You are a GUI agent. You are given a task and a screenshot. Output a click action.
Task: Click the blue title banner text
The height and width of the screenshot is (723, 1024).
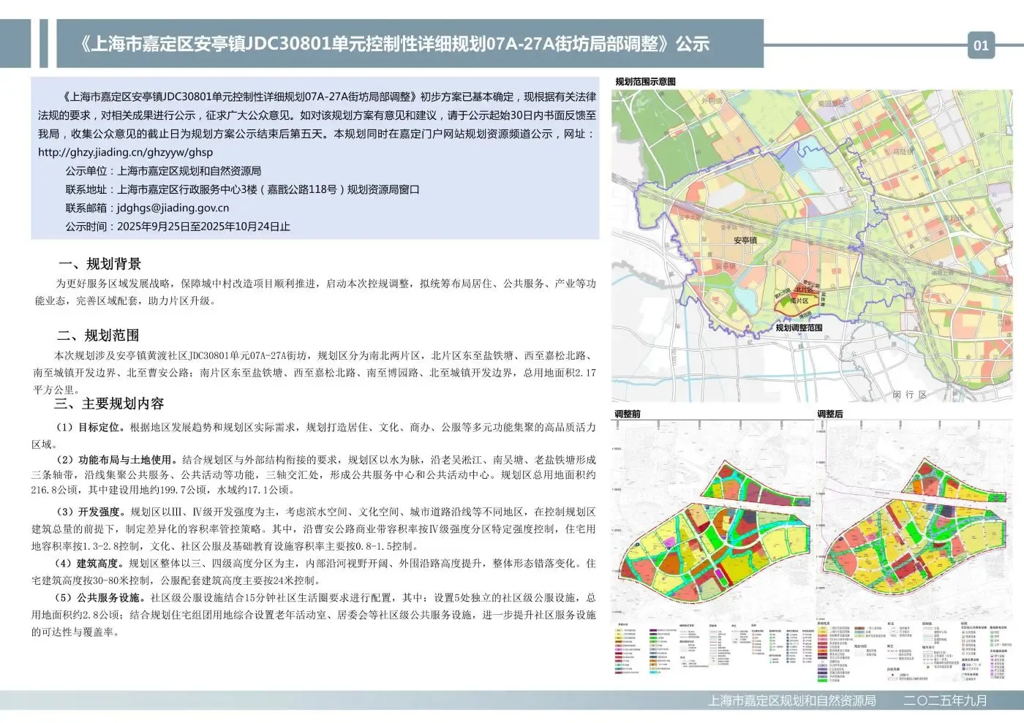[395, 44]
